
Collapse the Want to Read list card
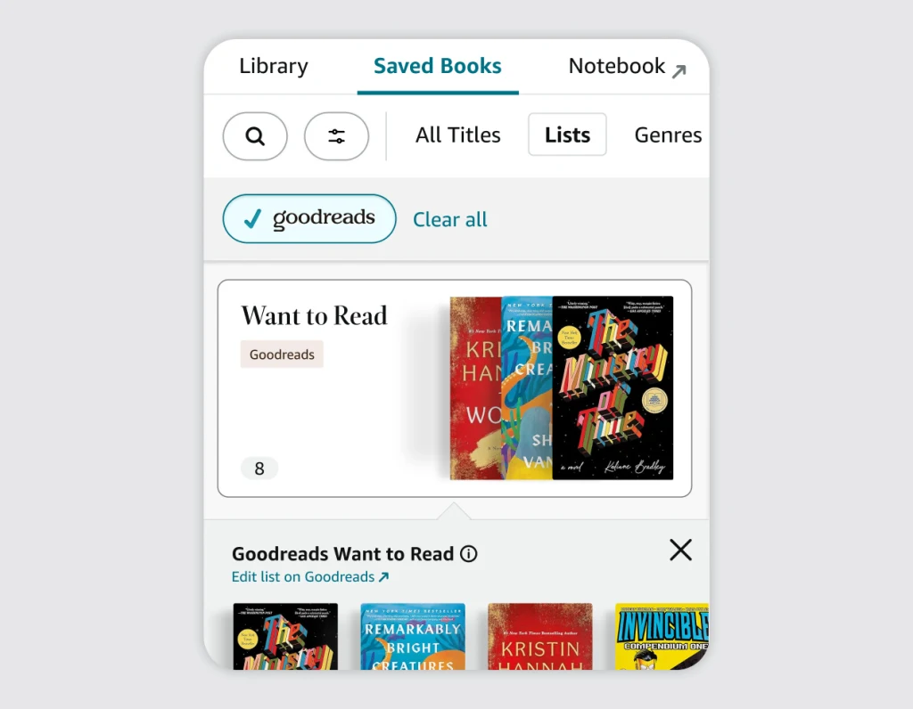click(455, 388)
